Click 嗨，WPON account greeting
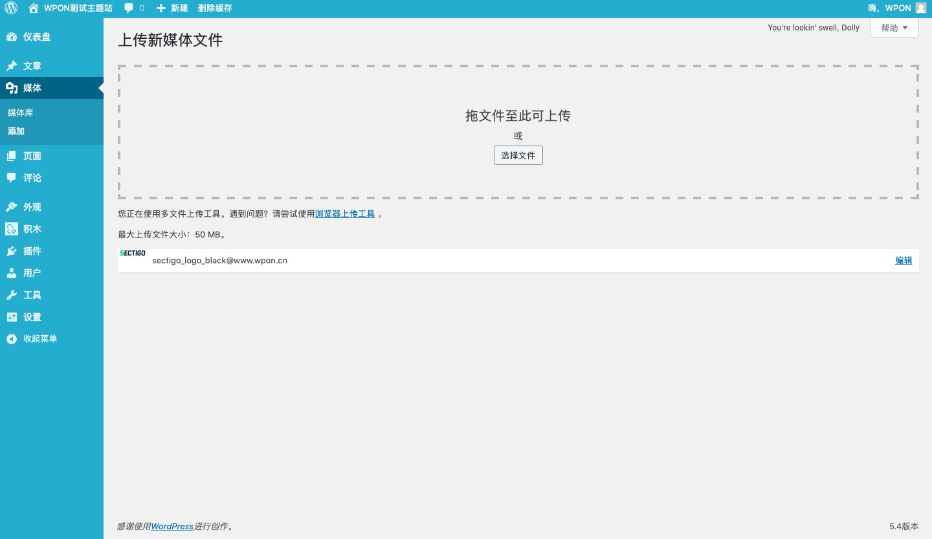The image size is (932, 539). 889,8
